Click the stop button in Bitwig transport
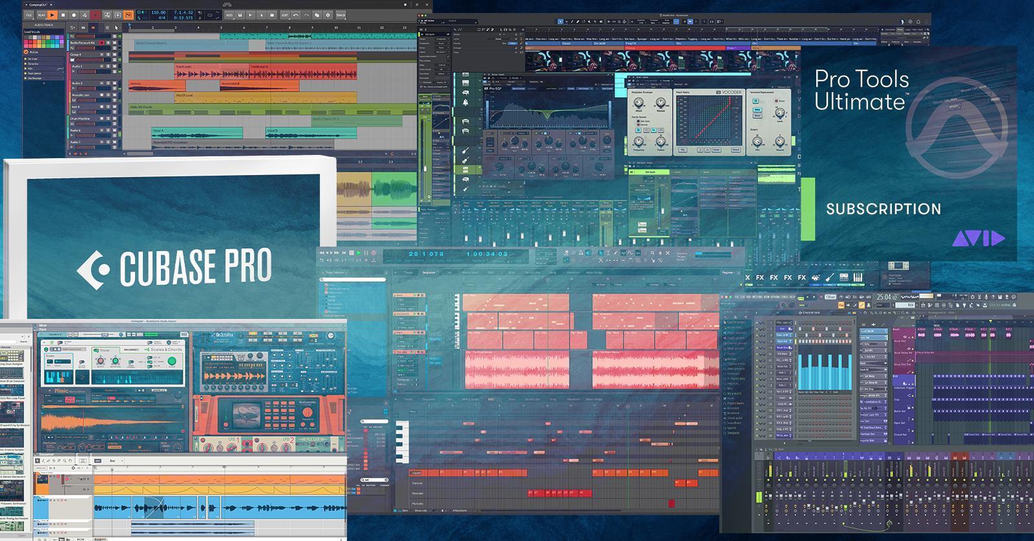The image size is (1034, 541). click(63, 15)
